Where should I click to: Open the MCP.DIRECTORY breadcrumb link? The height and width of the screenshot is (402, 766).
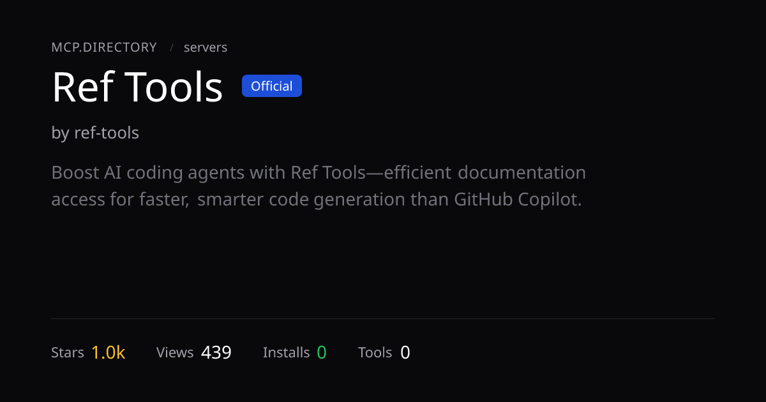pyautogui.click(x=104, y=47)
